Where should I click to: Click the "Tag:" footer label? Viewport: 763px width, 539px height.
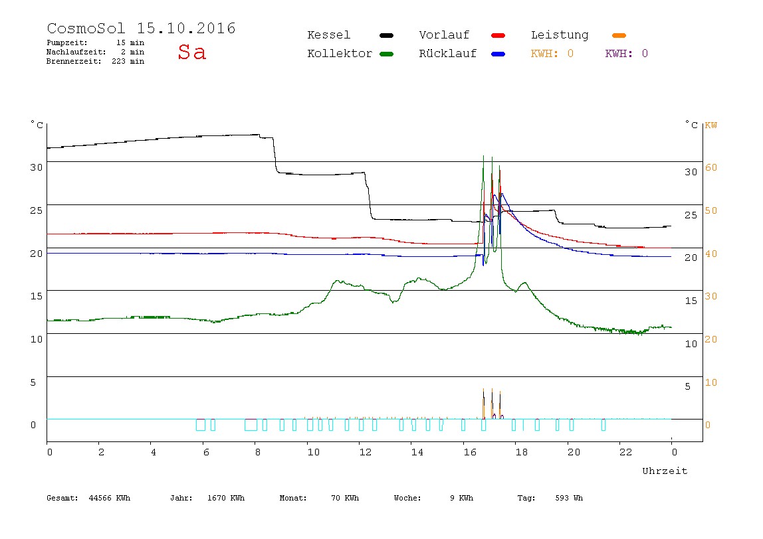(526, 498)
